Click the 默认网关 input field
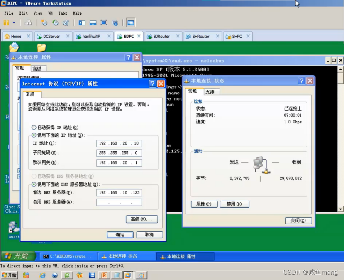This screenshot has width=344, height=280. click(x=119, y=163)
